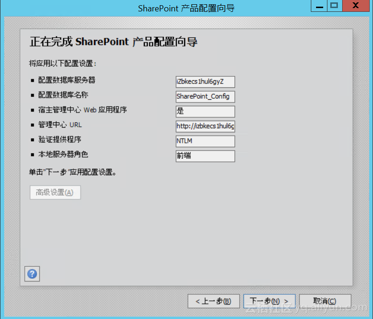
Task: Click the NTLM authentication provider field
Action: pyautogui.click(x=205, y=141)
